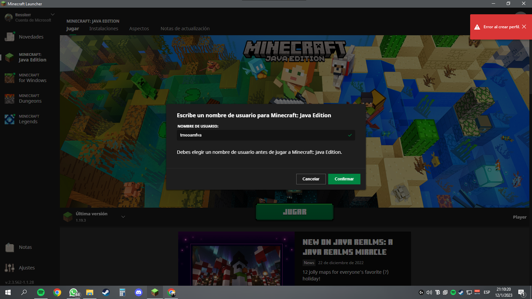Click the green checkmark in username field
This screenshot has height=299, width=532.
coord(350,135)
